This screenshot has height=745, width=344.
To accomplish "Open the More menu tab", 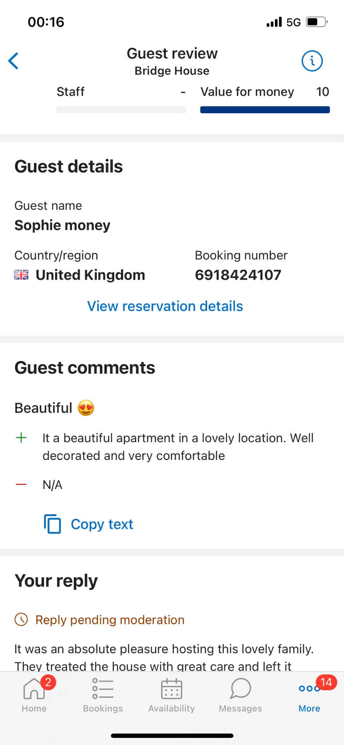I will point(309,694).
